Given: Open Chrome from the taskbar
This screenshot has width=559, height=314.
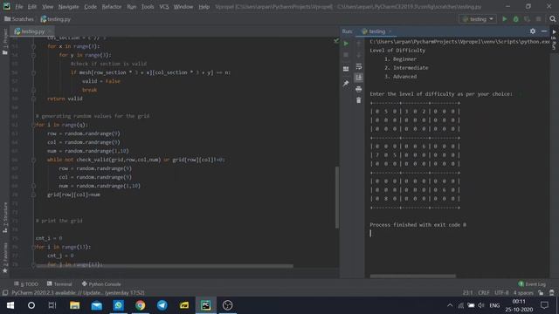Looking at the screenshot, I should click(140, 305).
